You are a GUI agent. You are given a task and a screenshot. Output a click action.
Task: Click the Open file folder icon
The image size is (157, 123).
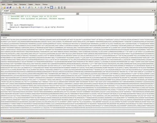4,8
